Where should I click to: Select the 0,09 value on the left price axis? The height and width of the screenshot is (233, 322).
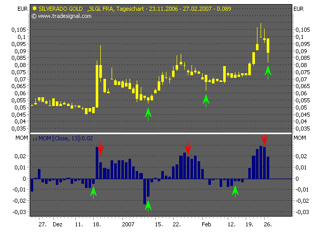[x=20, y=51]
